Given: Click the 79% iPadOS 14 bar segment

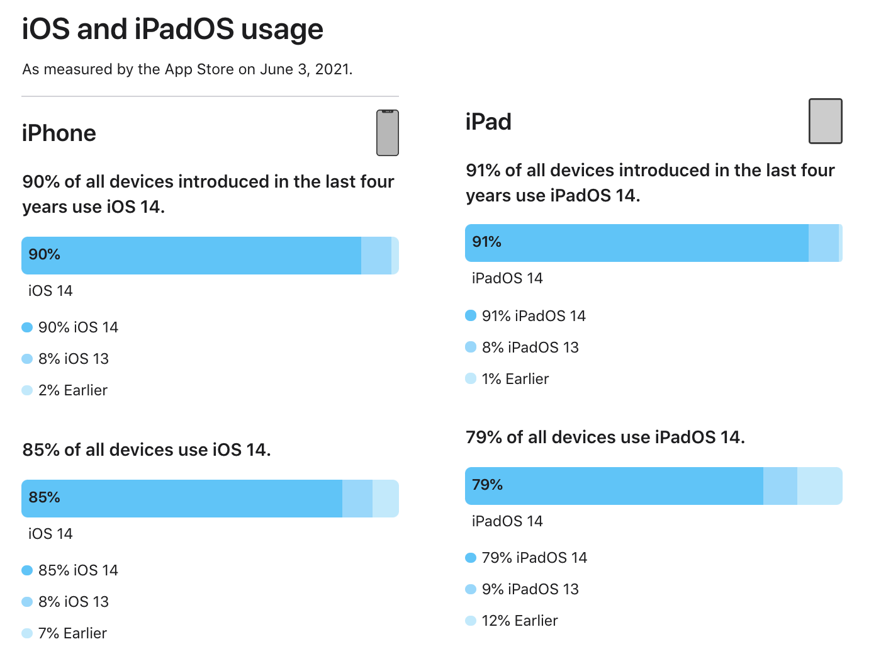Looking at the screenshot, I should [x=614, y=486].
